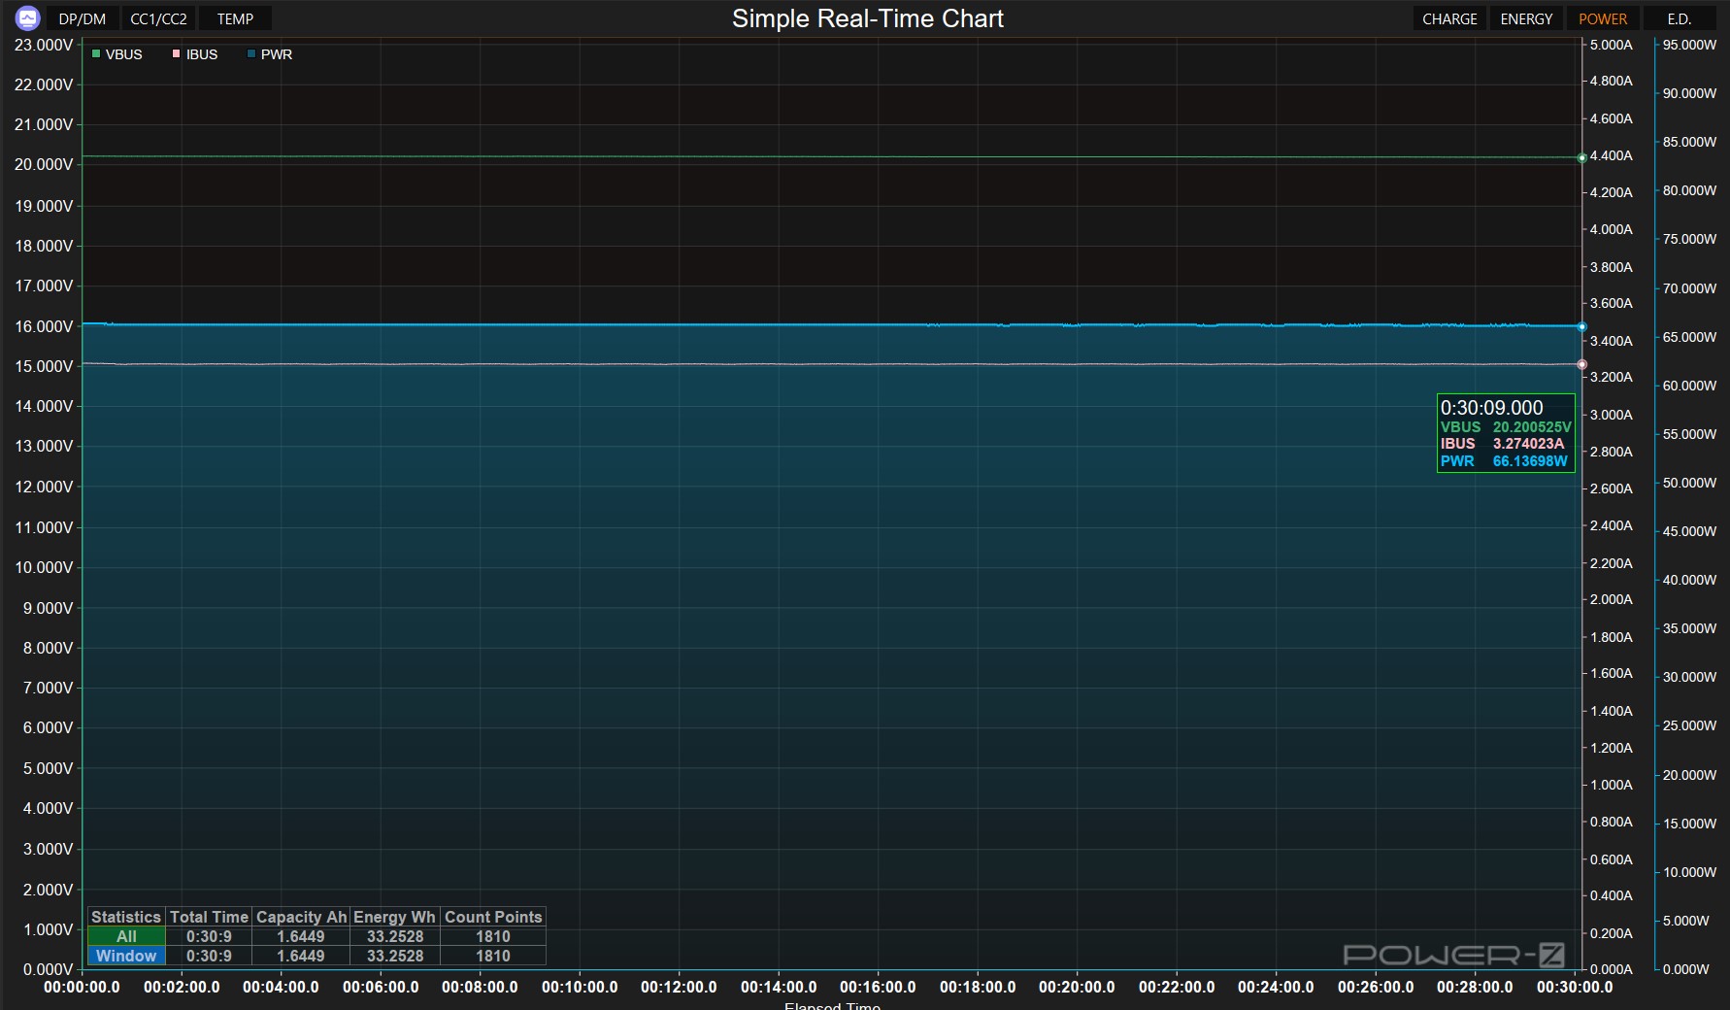Select the blue Window statistics row label
The height and width of the screenshot is (1010, 1730).
[126, 956]
